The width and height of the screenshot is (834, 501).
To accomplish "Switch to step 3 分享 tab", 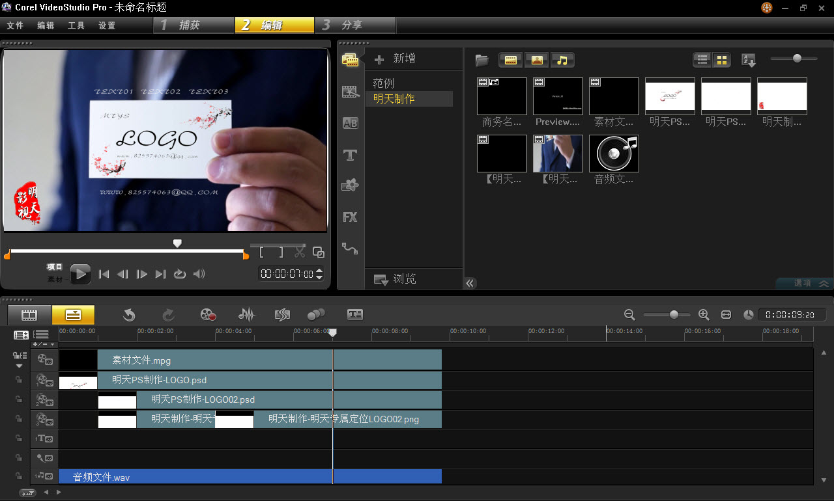I will pyautogui.click(x=355, y=25).
